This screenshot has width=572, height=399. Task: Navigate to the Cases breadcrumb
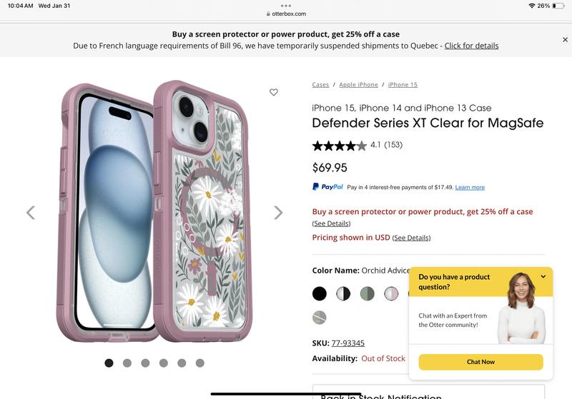tap(320, 85)
